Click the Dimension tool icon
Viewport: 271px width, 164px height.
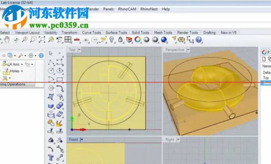pyautogui.click(x=190, y=40)
